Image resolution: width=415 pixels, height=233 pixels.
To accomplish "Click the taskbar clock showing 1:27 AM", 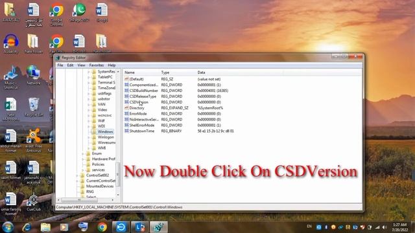I will coord(400,227).
